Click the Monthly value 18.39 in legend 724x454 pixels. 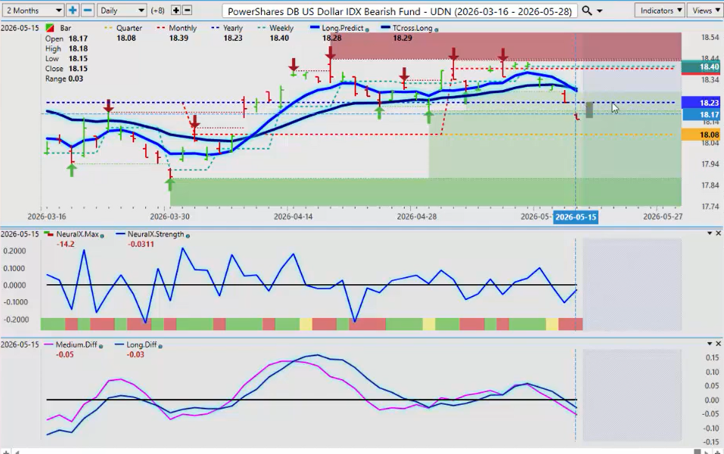coord(179,38)
